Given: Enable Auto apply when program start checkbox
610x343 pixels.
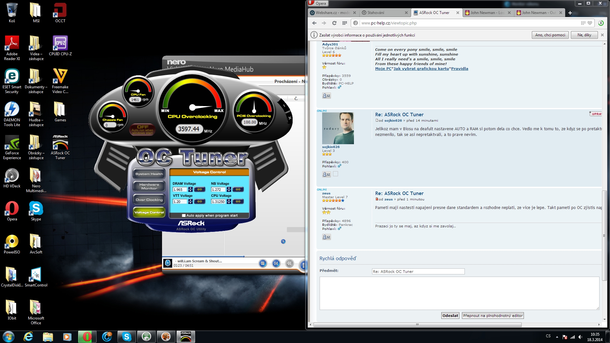Looking at the screenshot, I should pos(184,215).
